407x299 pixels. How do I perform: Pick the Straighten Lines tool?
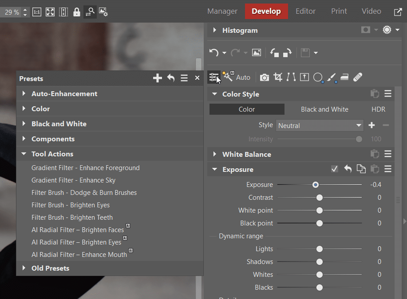coord(291,77)
